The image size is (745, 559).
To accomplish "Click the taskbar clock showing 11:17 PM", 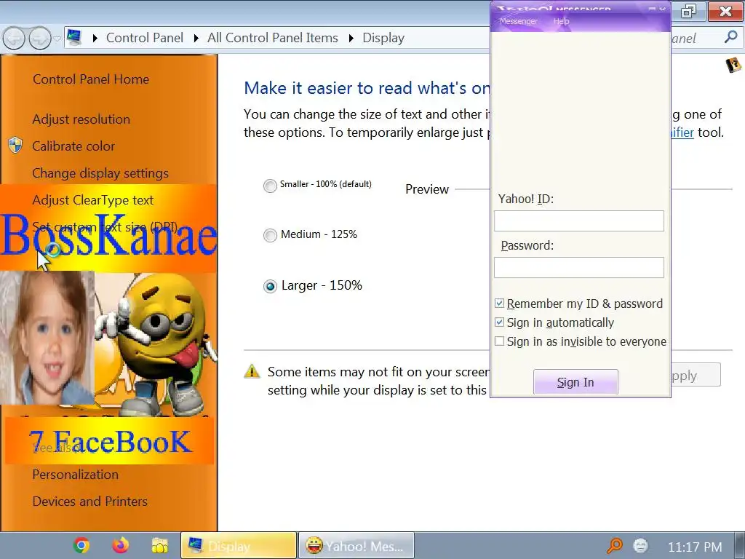I will tap(695, 547).
